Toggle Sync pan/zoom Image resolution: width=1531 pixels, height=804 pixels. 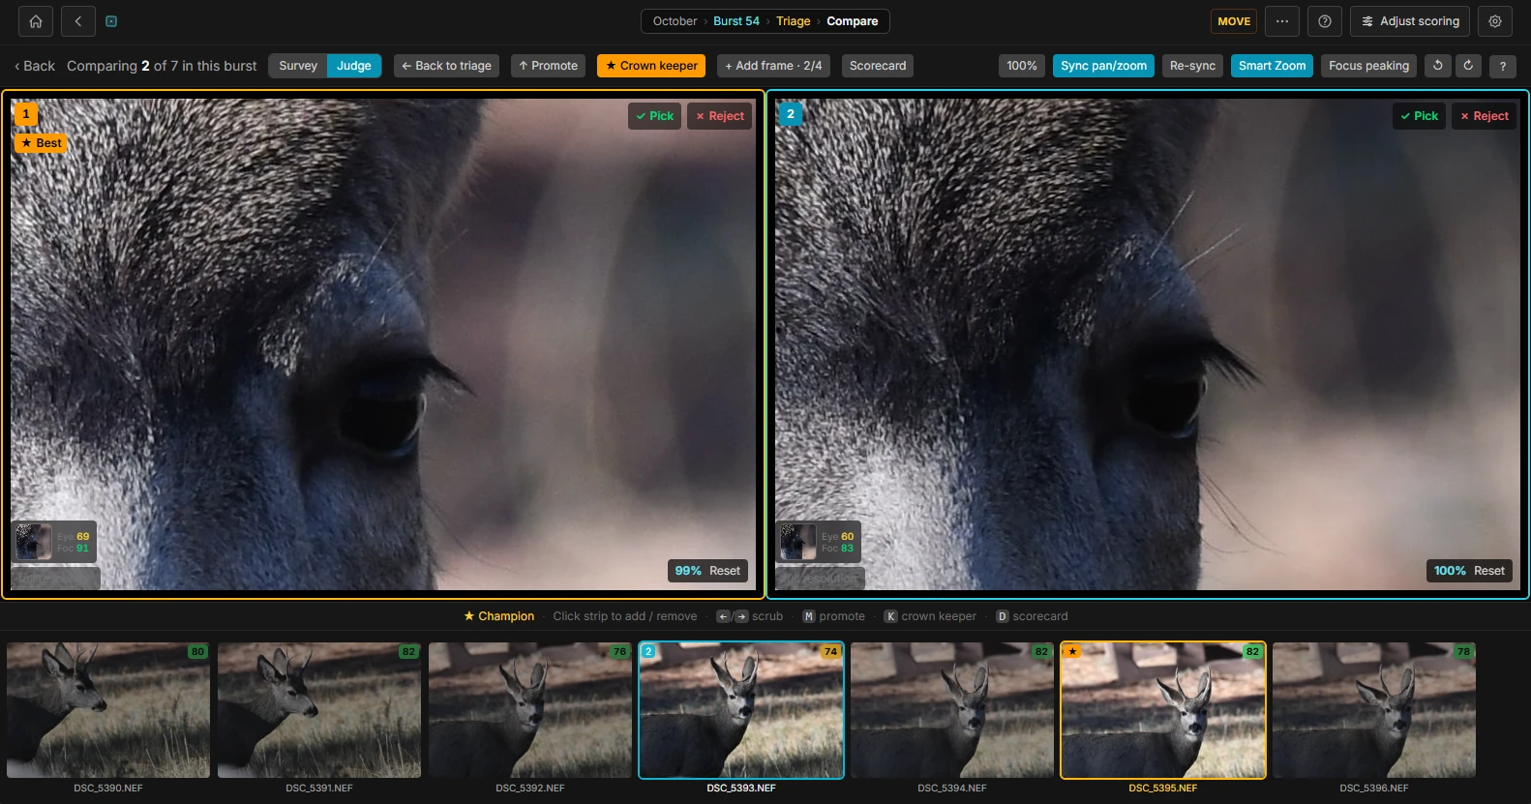pos(1103,66)
